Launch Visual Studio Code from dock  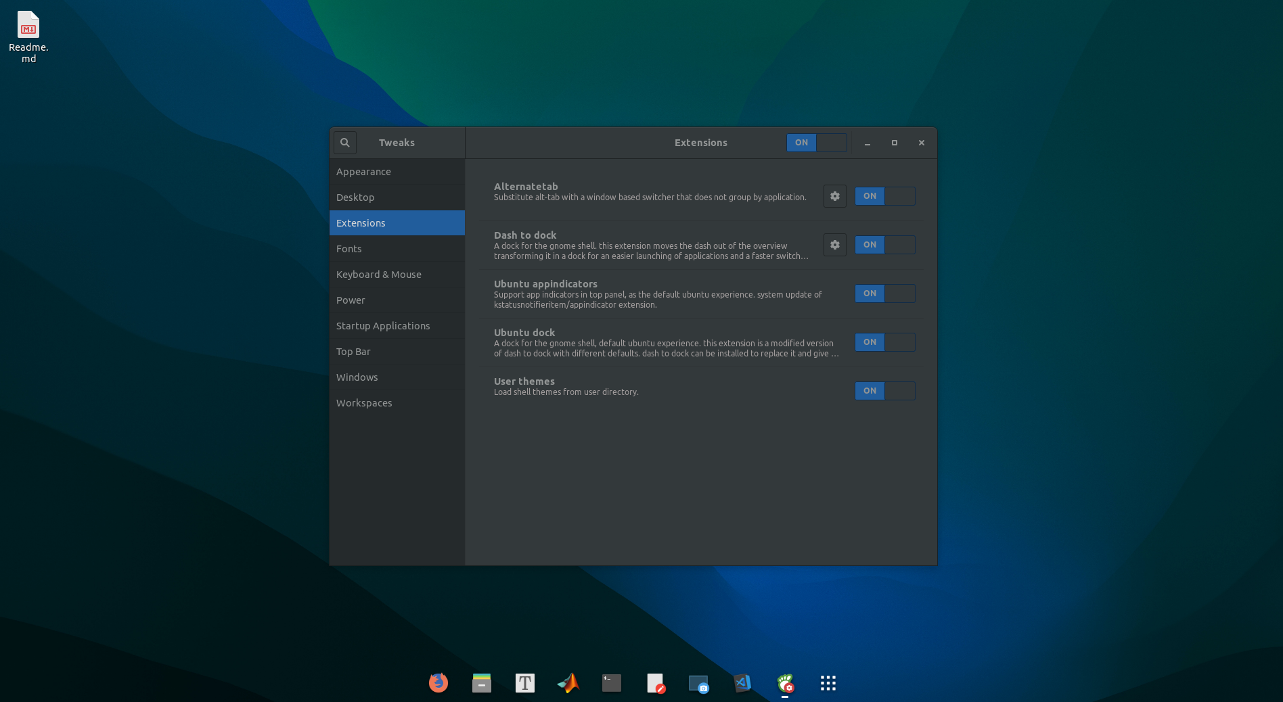[742, 683]
